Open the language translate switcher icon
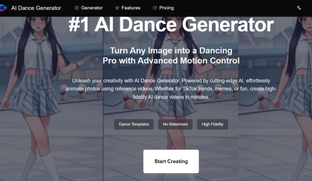Image resolution: width=312 pixels, height=181 pixels. pos(299,8)
